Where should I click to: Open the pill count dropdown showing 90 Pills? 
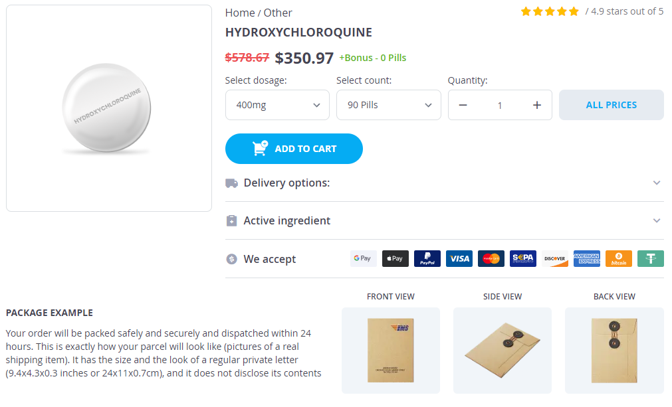[388, 105]
